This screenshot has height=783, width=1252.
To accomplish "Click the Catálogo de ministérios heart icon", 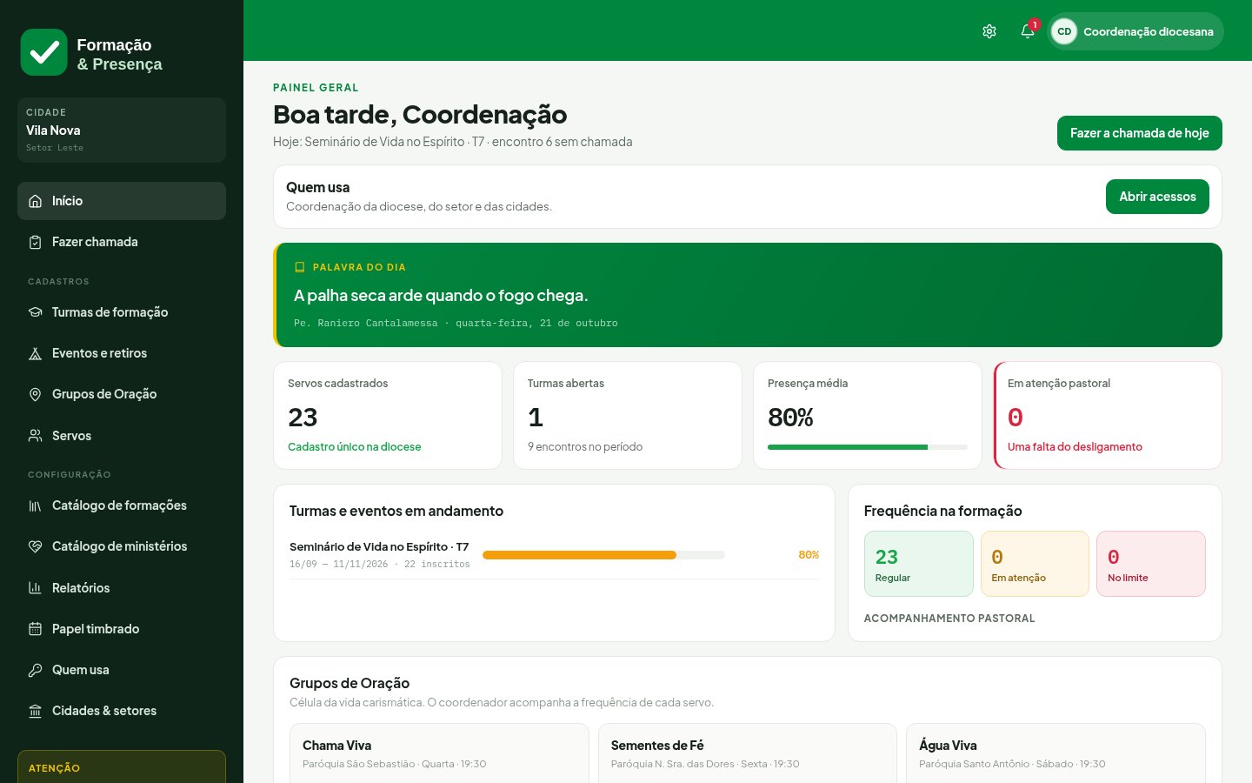I will (x=36, y=546).
